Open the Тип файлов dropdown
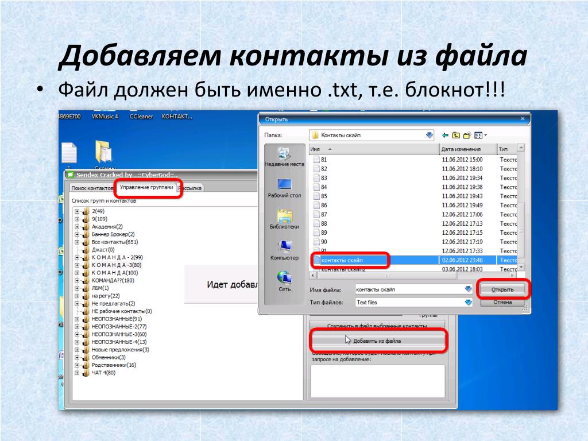 pyautogui.click(x=468, y=302)
